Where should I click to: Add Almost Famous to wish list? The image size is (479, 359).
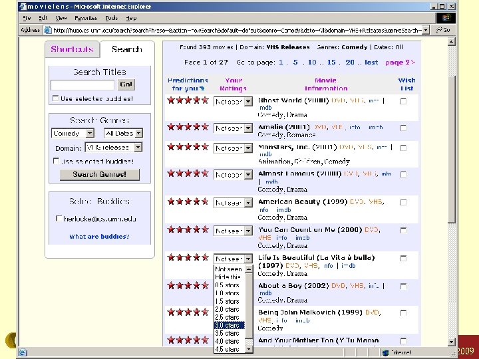tap(403, 174)
